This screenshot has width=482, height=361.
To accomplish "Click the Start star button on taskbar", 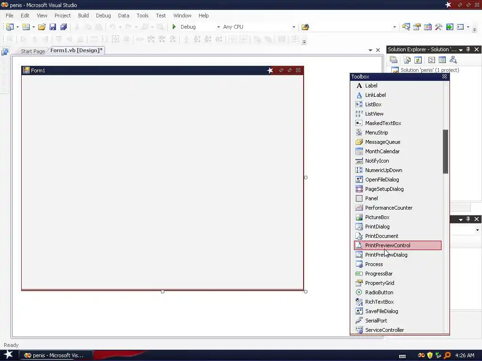I will point(8,355).
